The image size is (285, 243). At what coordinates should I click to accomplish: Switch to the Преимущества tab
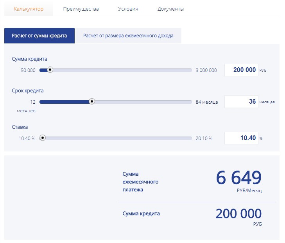[81, 9]
